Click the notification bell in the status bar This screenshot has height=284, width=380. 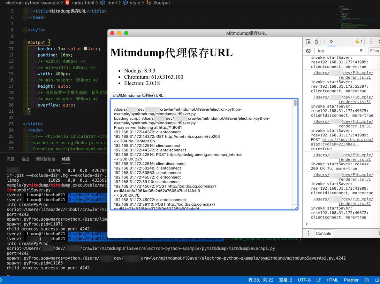click(377, 280)
